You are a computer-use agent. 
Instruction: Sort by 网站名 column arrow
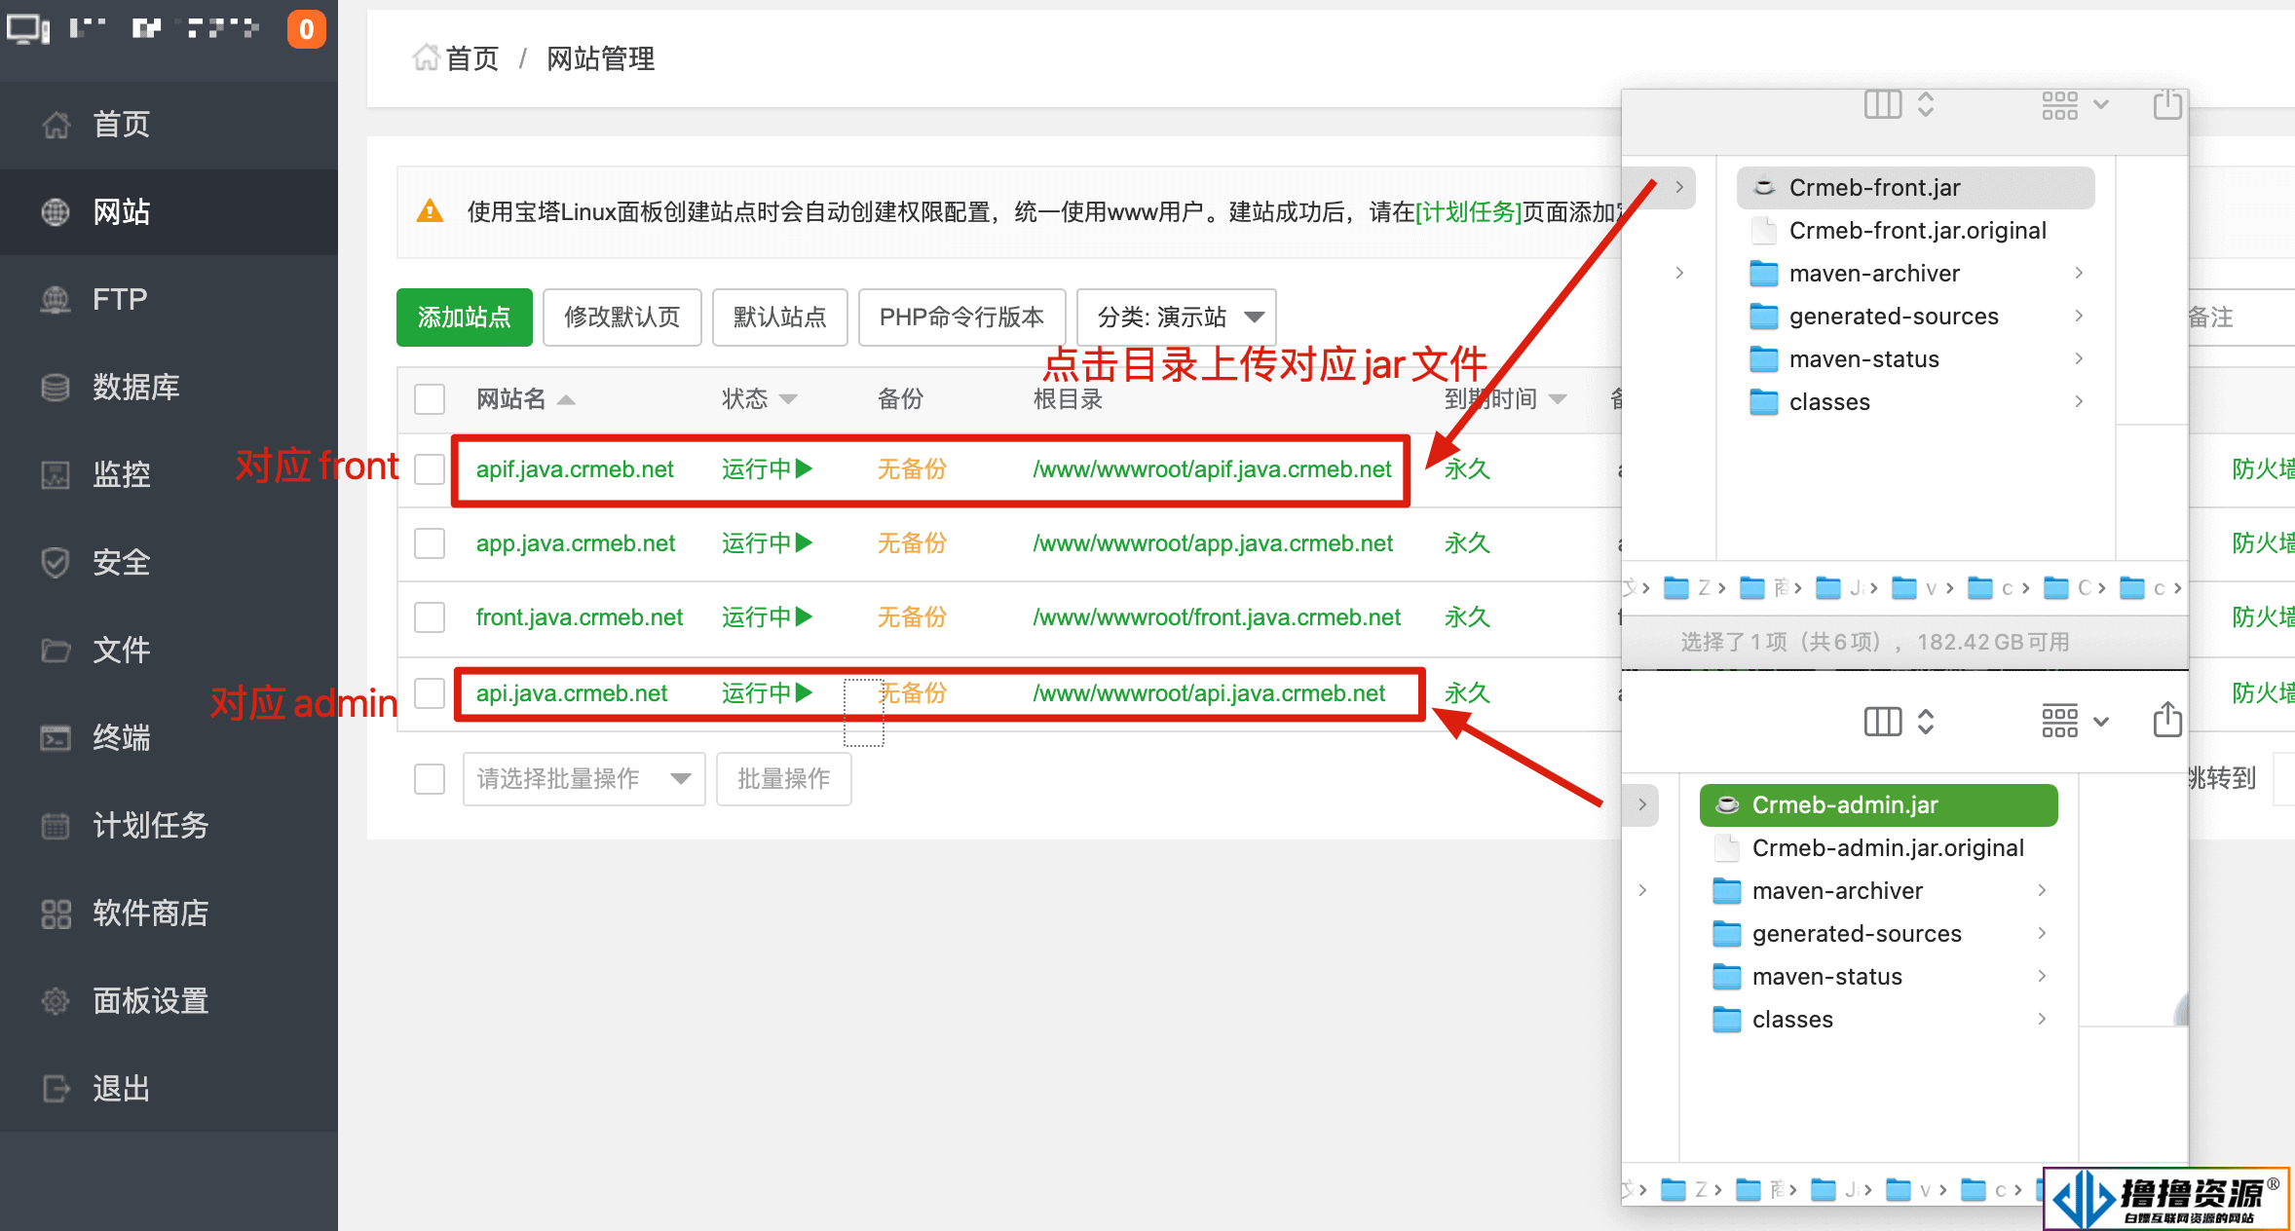click(x=566, y=400)
